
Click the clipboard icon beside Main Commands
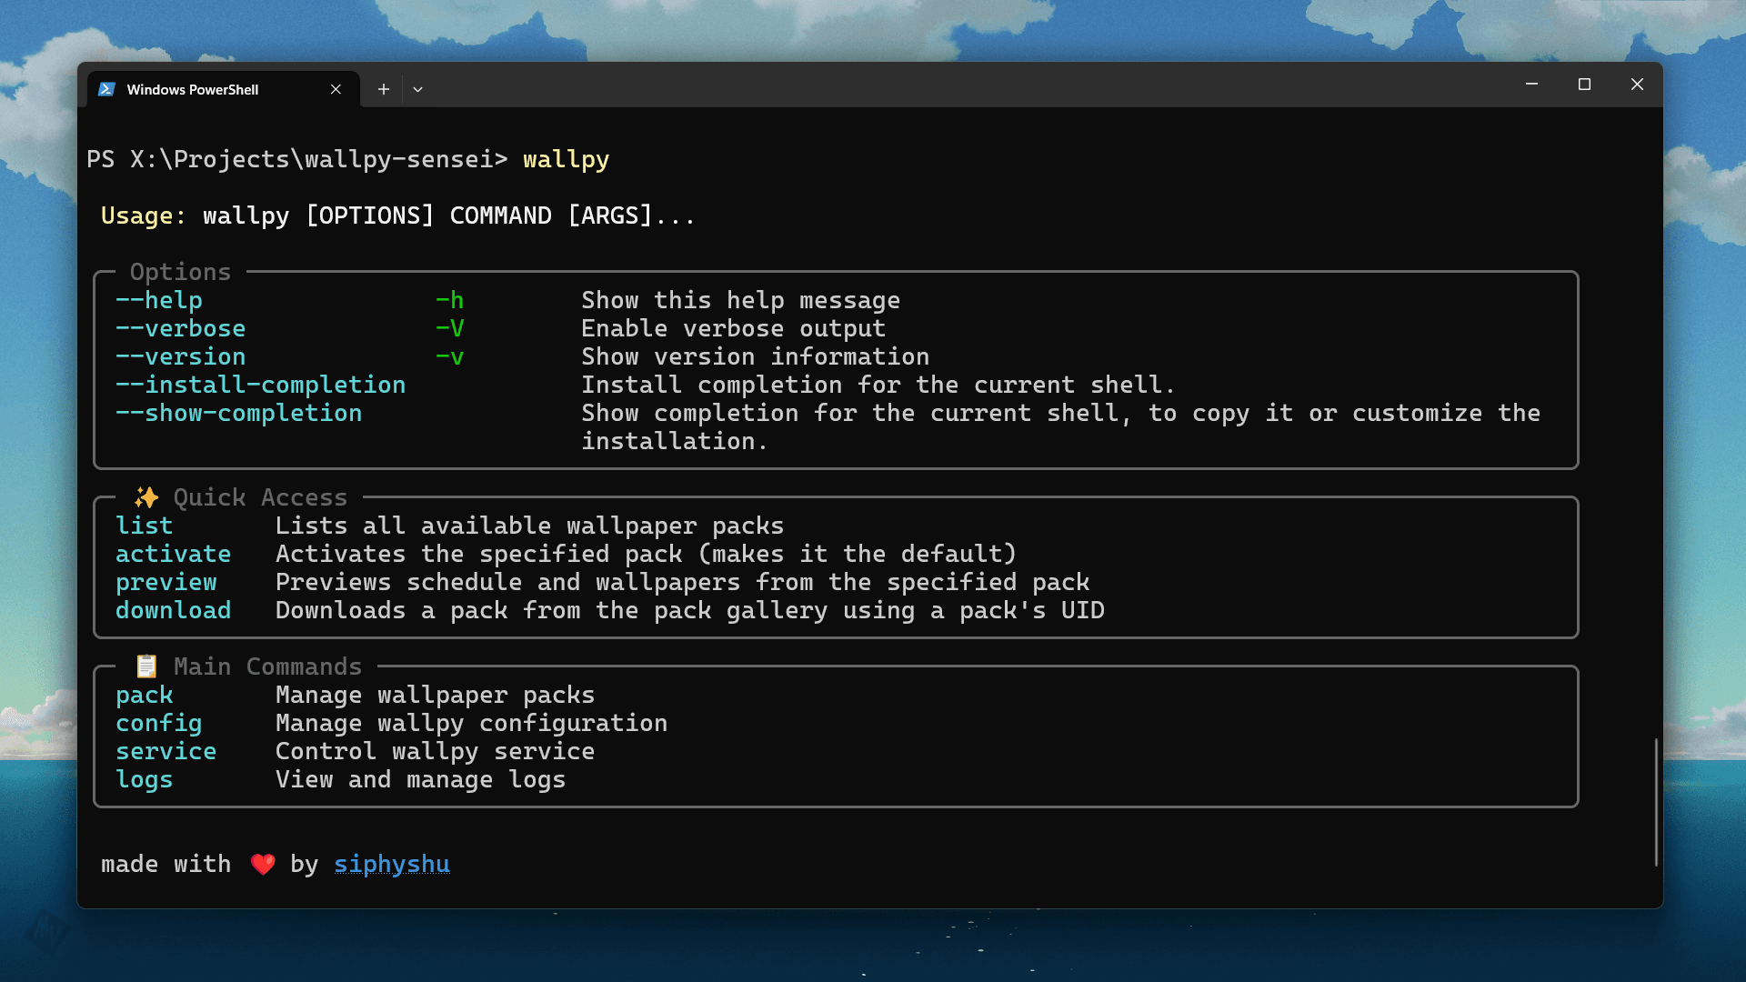146,666
